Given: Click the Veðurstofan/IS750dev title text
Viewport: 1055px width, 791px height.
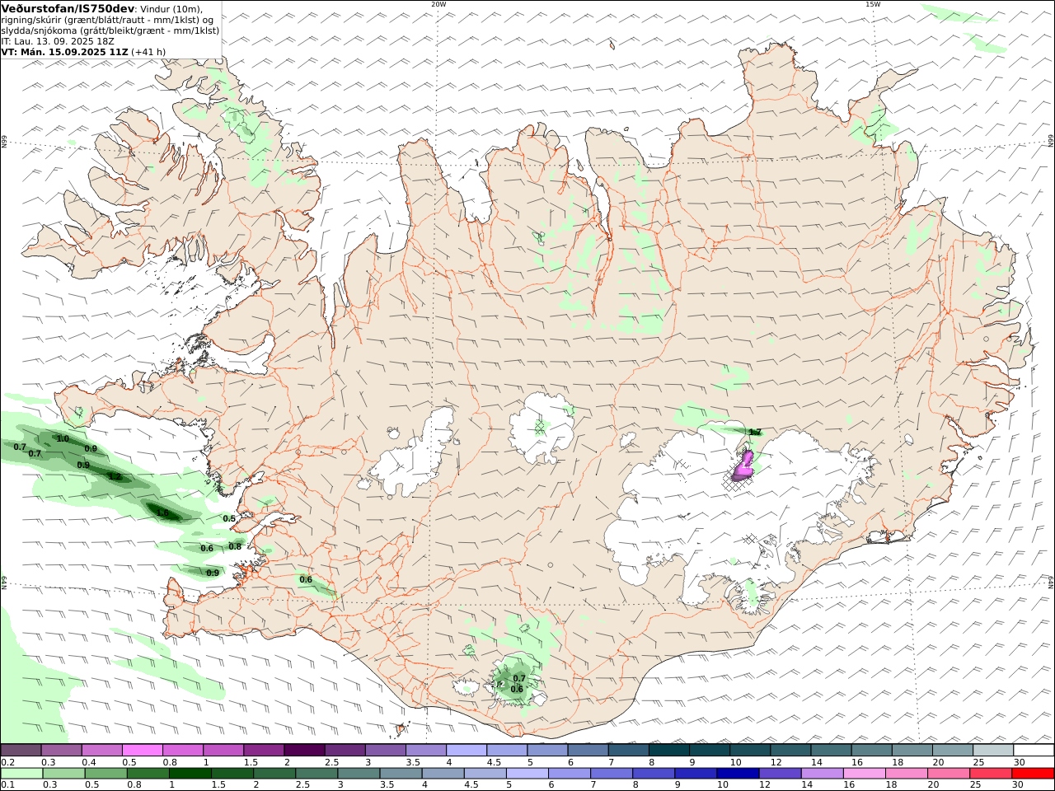Looking at the screenshot, I should (x=67, y=8).
